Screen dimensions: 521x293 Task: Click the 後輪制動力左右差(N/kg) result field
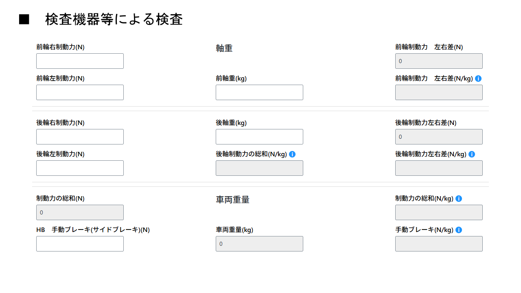(x=439, y=168)
